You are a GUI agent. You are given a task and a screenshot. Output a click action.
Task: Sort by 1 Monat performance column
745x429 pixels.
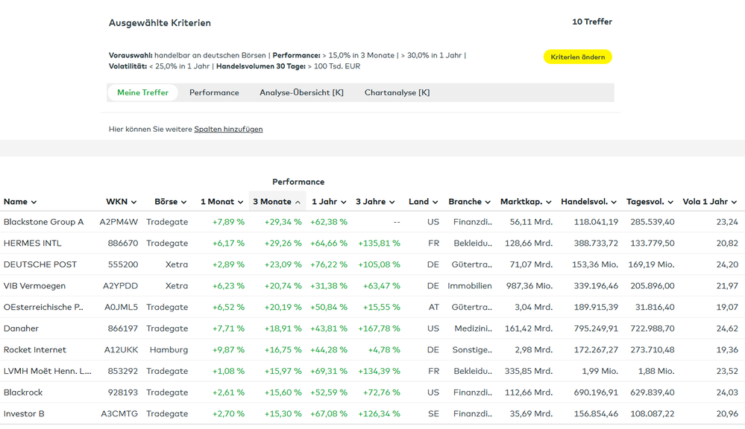click(x=221, y=202)
